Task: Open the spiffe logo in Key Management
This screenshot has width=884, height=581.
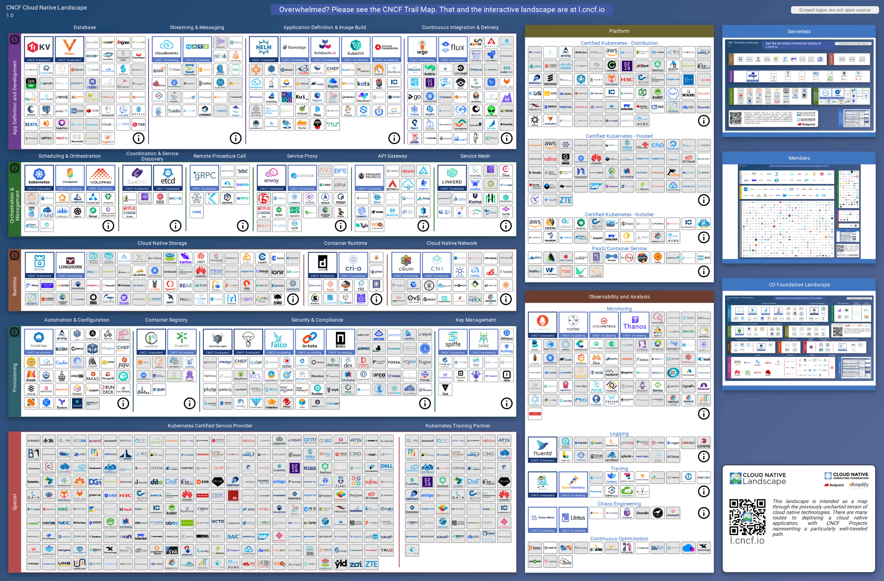Action: [x=453, y=342]
